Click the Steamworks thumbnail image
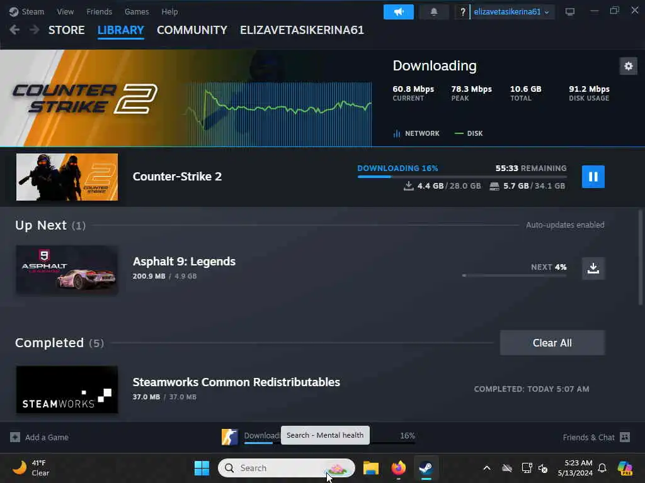Screen dimensions: 645x483 coord(67,389)
